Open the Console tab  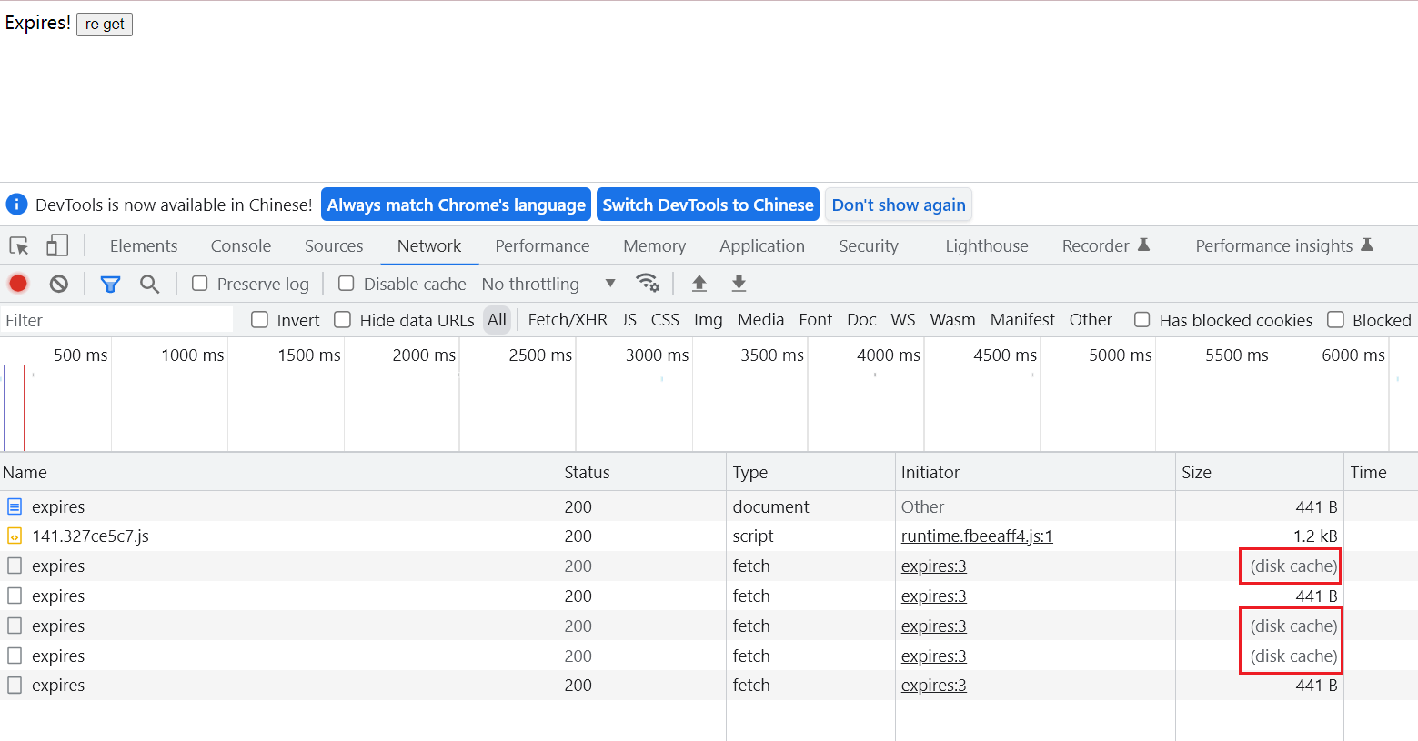point(241,245)
